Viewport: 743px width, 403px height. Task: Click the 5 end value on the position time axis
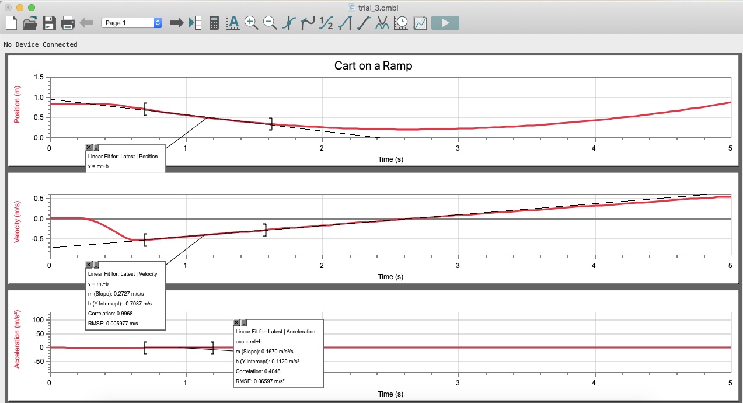point(730,148)
